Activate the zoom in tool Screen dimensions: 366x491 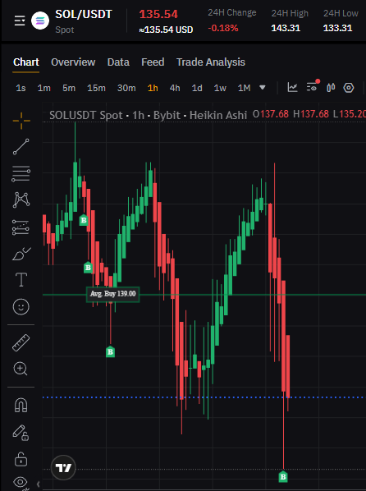point(21,369)
